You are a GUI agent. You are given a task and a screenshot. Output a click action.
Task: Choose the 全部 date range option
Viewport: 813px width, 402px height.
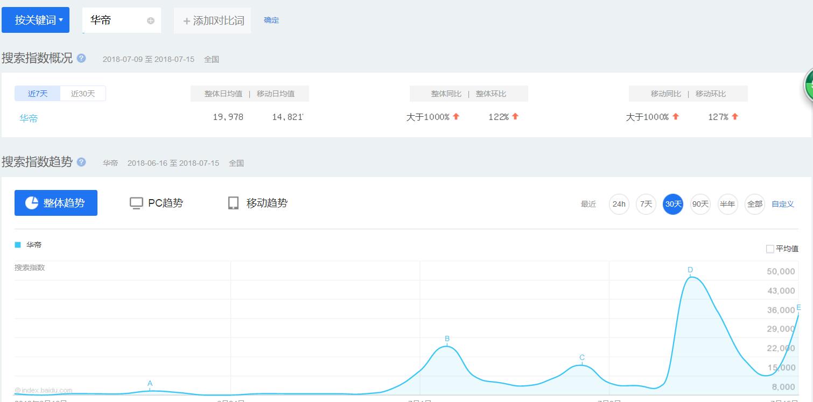pyautogui.click(x=754, y=204)
